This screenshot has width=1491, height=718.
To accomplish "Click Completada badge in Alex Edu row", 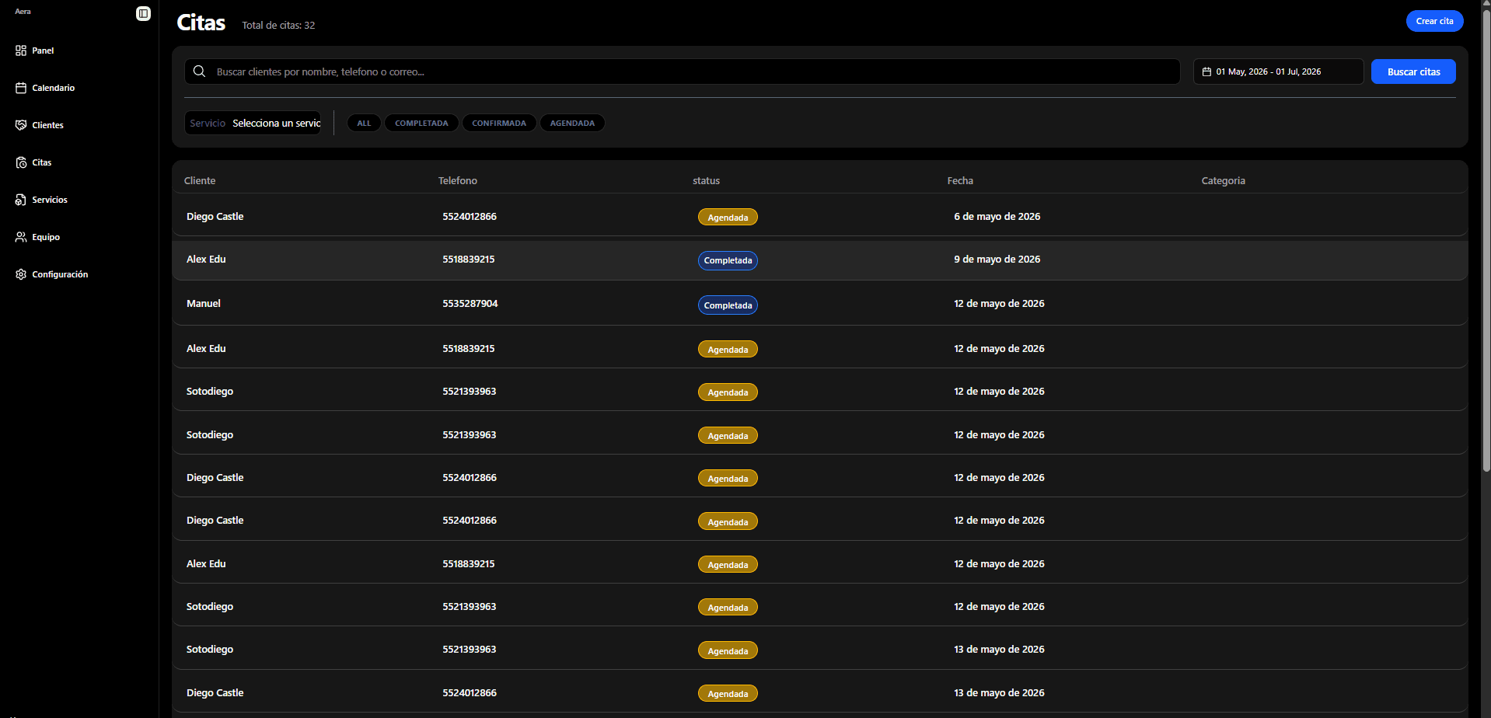I will click(x=728, y=260).
